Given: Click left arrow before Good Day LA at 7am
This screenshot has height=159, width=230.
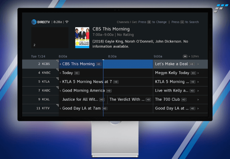Looking at the screenshot, I should pyautogui.click(x=60, y=108).
